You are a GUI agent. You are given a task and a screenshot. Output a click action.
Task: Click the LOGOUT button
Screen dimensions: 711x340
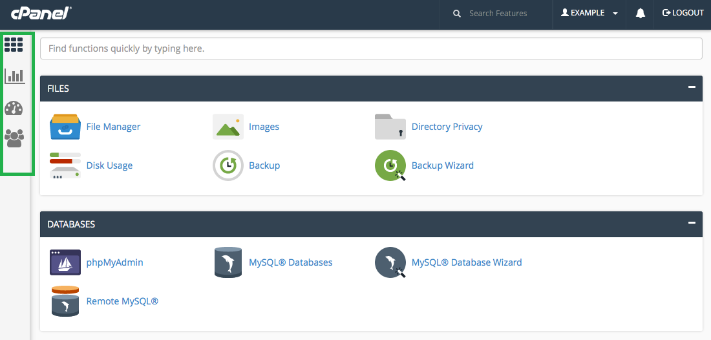(x=683, y=13)
